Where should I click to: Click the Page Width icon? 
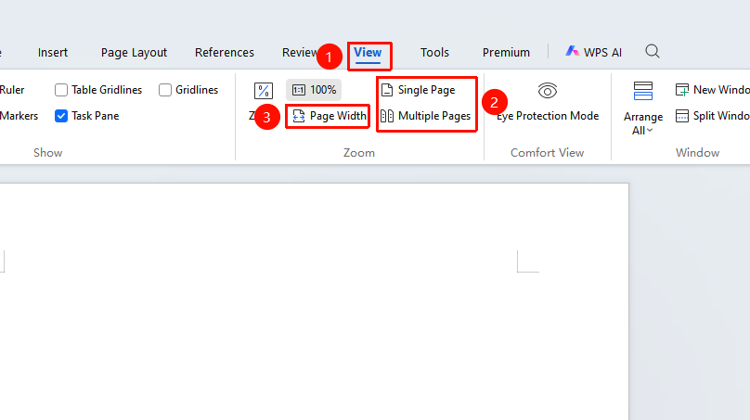299,116
